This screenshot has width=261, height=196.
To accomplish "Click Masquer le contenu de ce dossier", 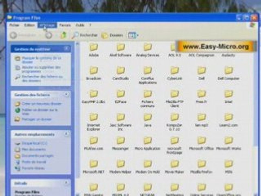I will pos(39,60).
